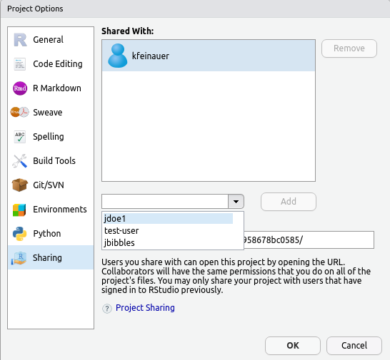The image size is (390, 360).
Task: Open the General options tab
Action: click(51, 40)
